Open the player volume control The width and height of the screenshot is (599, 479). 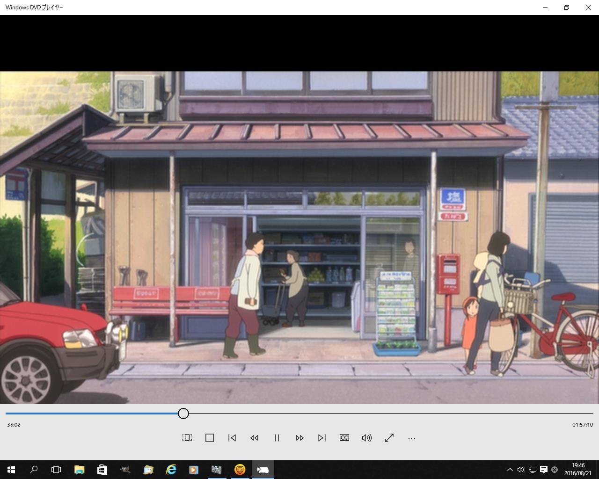(367, 438)
